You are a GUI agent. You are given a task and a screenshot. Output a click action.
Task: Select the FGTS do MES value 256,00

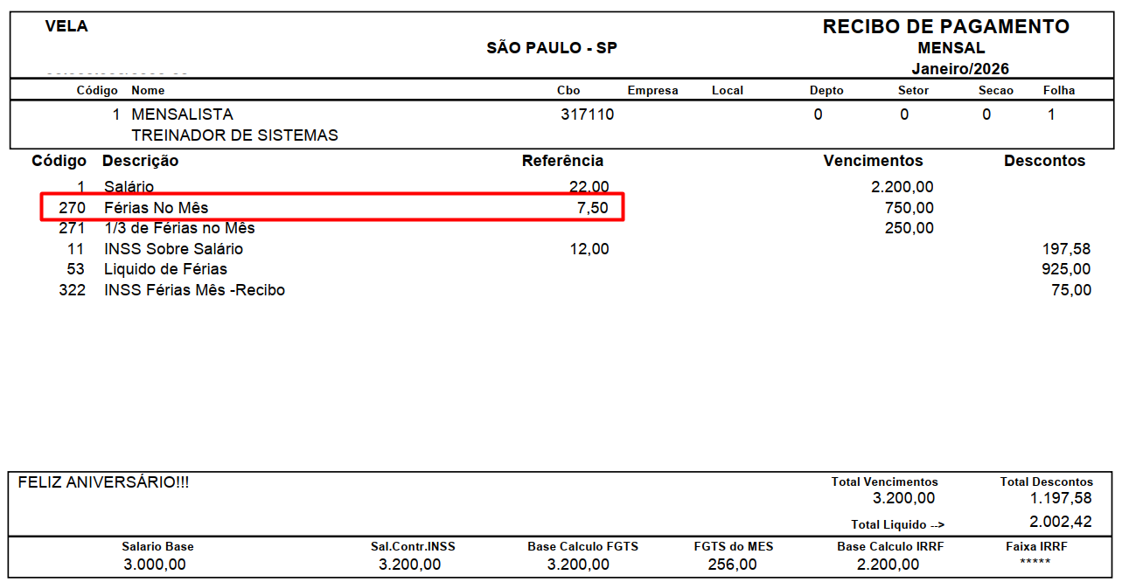pyautogui.click(x=733, y=565)
